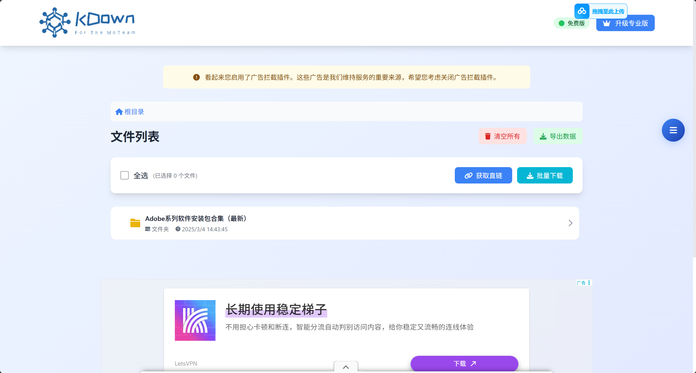Navigate to 根目录 breadcrumb link
The image size is (696, 373).
pyautogui.click(x=134, y=112)
